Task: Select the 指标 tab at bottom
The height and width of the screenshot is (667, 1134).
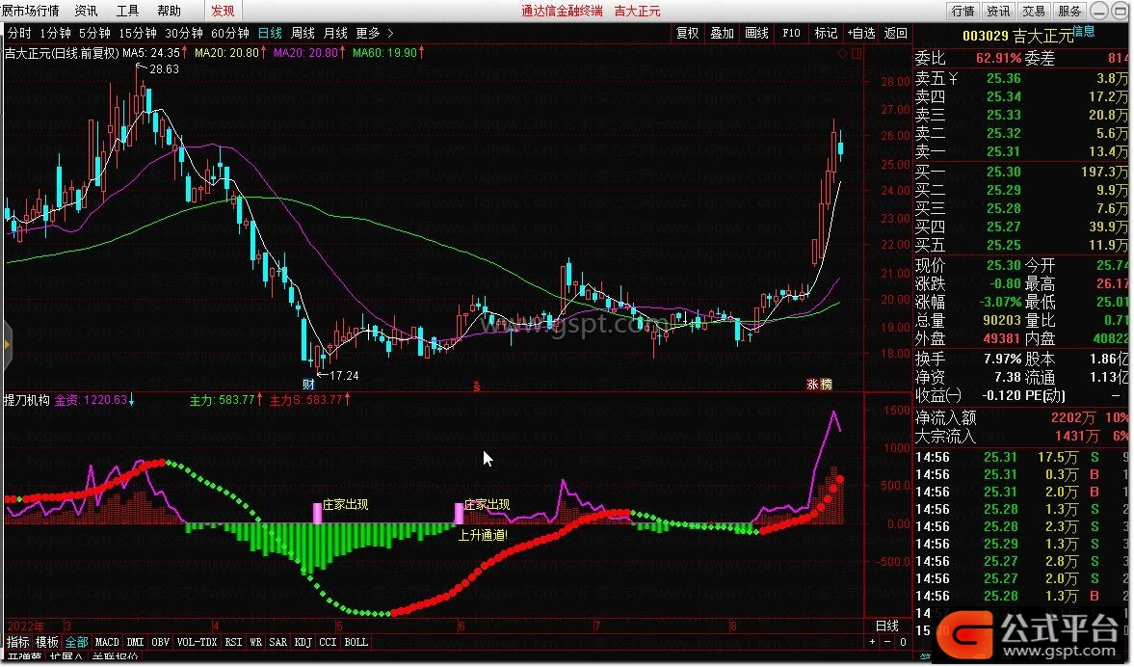Action: (18, 642)
